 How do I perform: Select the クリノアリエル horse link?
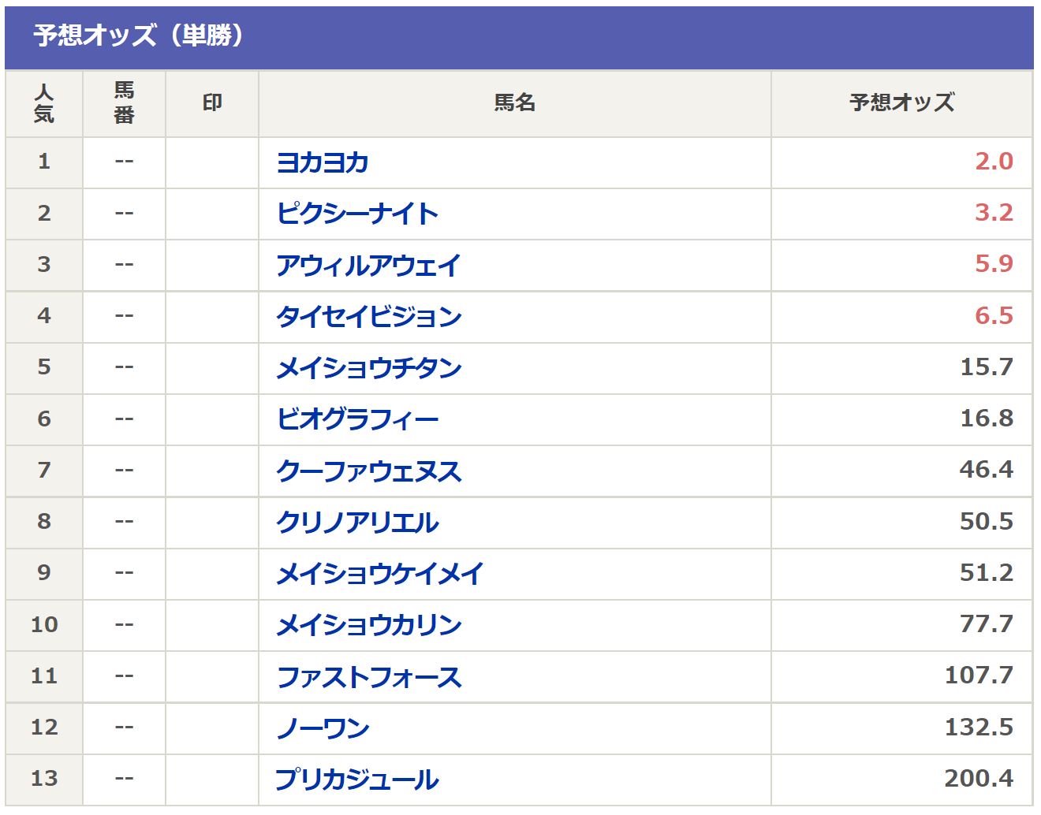(357, 522)
